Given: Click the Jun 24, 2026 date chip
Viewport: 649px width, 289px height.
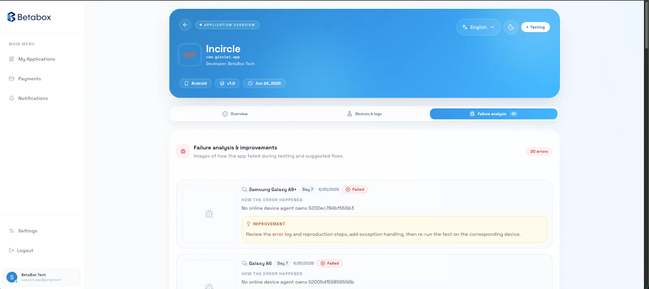Looking at the screenshot, I should coord(264,83).
